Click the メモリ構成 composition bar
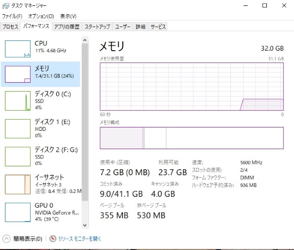Image resolution: width=294 pixels, height=250 pixels. [191, 138]
